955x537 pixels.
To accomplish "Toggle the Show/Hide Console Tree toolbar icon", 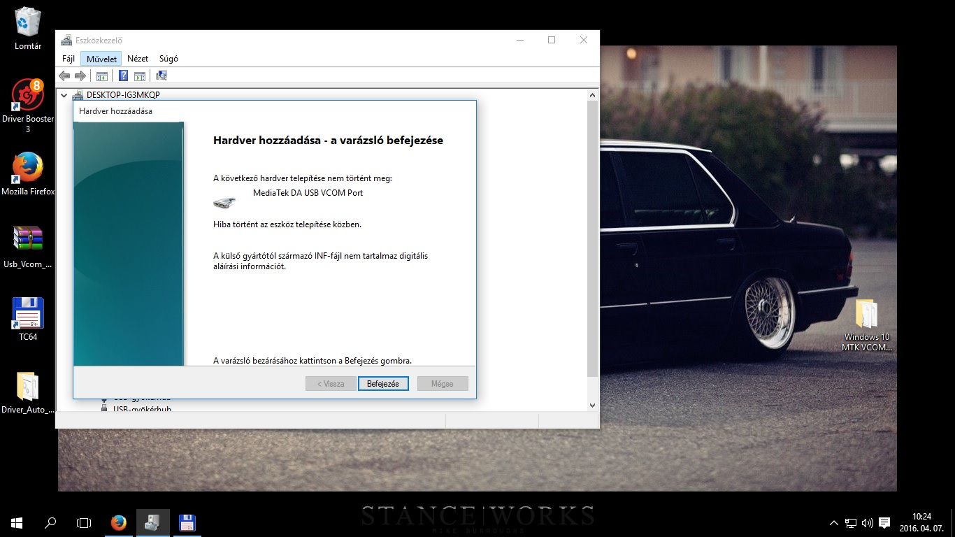I will click(102, 76).
